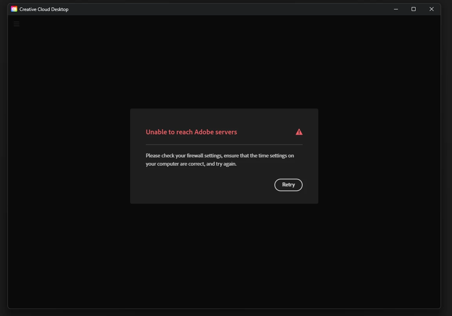
Task: Click the 'Unable to reach Adobe servers' heading
Action: (x=191, y=132)
